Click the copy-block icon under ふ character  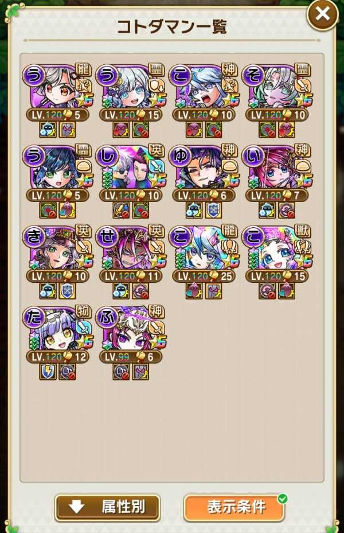[x=121, y=372]
